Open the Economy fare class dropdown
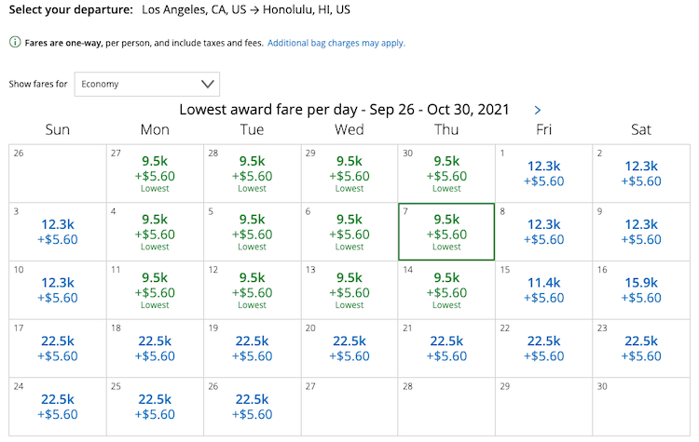This screenshot has height=442, width=699. click(147, 84)
